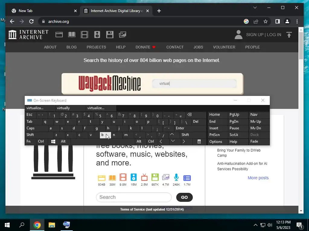Click the right arrow key on On-Screen Keyboard

point(184,141)
